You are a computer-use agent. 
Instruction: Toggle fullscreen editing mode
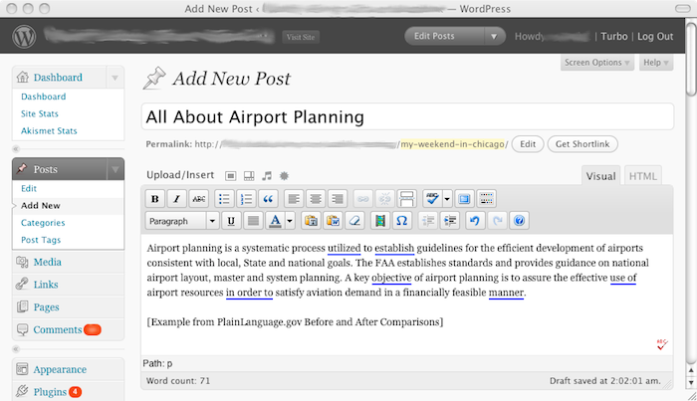pos(464,199)
